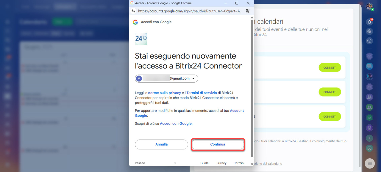The width and height of the screenshot is (381, 172).
Task: Click the purple clock-circle avatar in sidebar
Action: [369, 128]
